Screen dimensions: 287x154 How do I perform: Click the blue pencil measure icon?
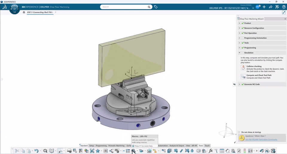(x=181, y=151)
